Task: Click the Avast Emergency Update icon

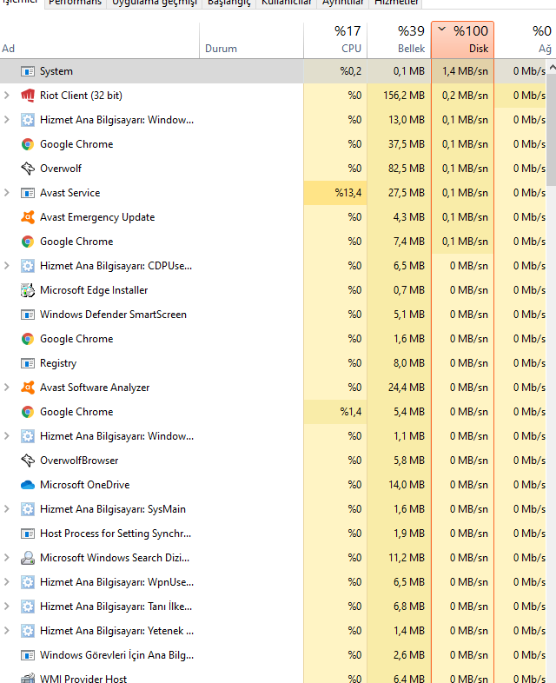Action: [x=28, y=217]
